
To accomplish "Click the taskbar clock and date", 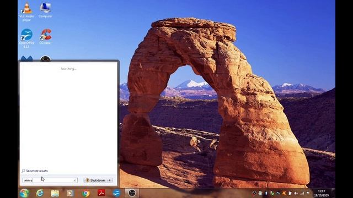I will pyautogui.click(x=322, y=193).
